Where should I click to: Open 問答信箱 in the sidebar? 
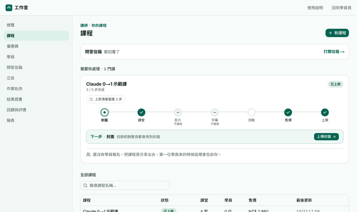pyautogui.click(x=36, y=68)
